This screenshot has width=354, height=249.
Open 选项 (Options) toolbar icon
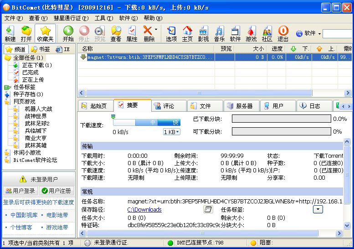pos(171,33)
